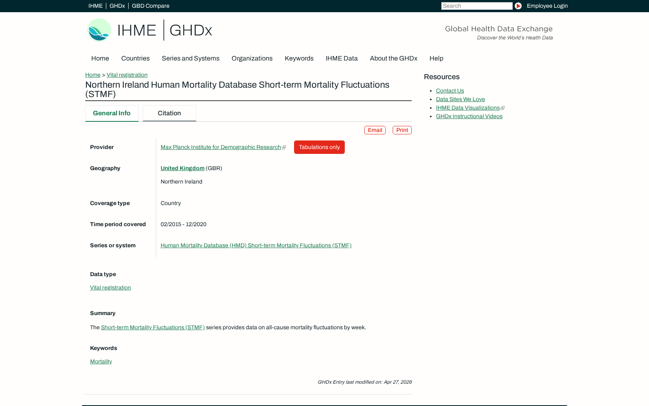The height and width of the screenshot is (406, 649).
Task: Open the Mortality keyword link
Action: 101,361
